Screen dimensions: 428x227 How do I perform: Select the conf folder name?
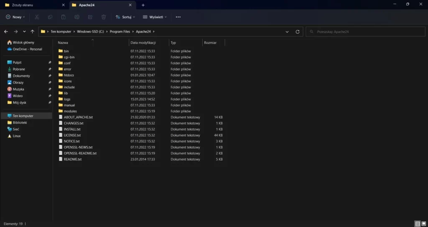(67, 63)
